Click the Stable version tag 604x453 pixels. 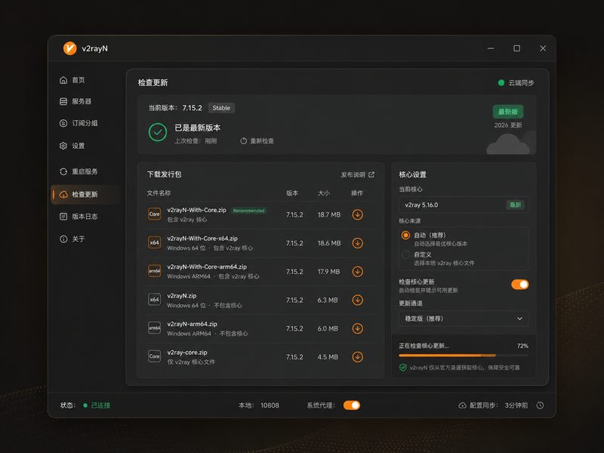tap(221, 108)
